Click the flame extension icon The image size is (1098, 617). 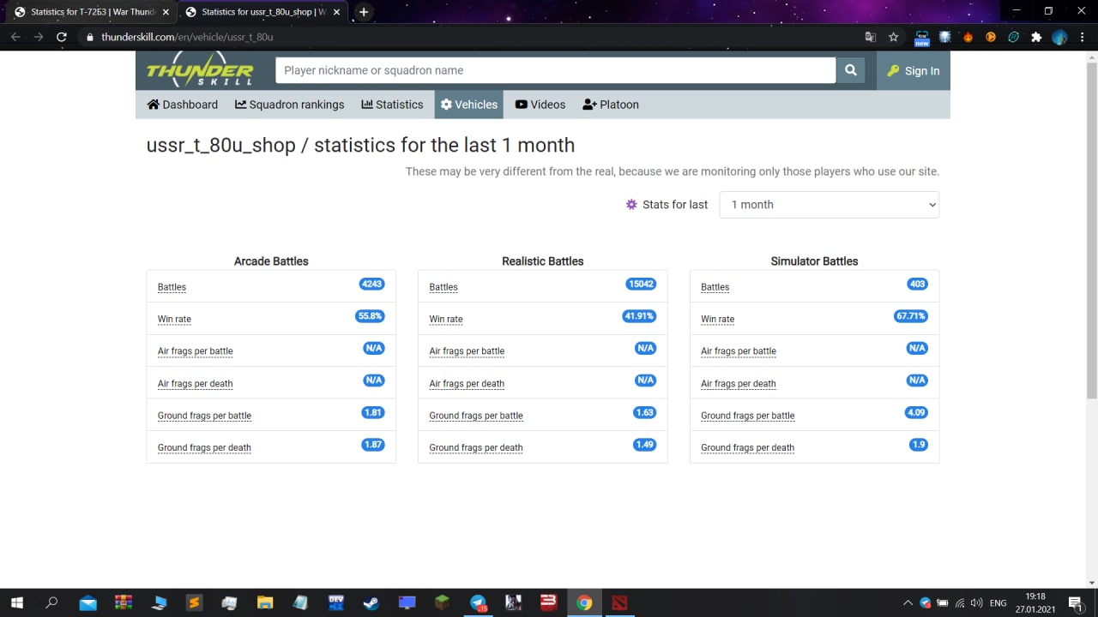968,37
